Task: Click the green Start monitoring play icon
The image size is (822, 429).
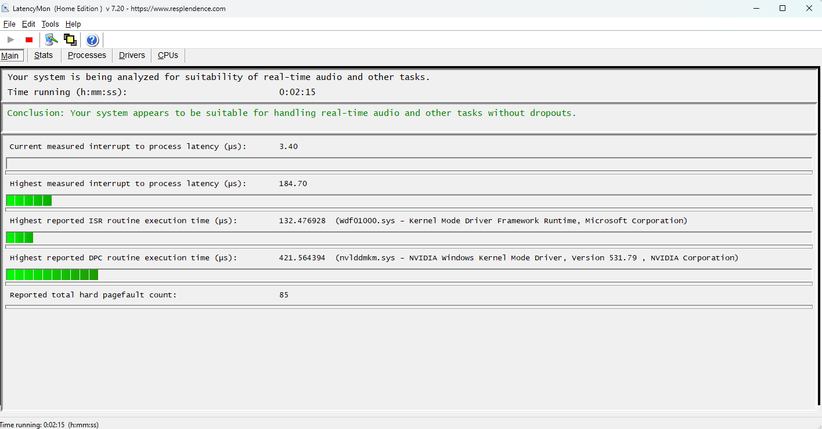Action: click(11, 39)
